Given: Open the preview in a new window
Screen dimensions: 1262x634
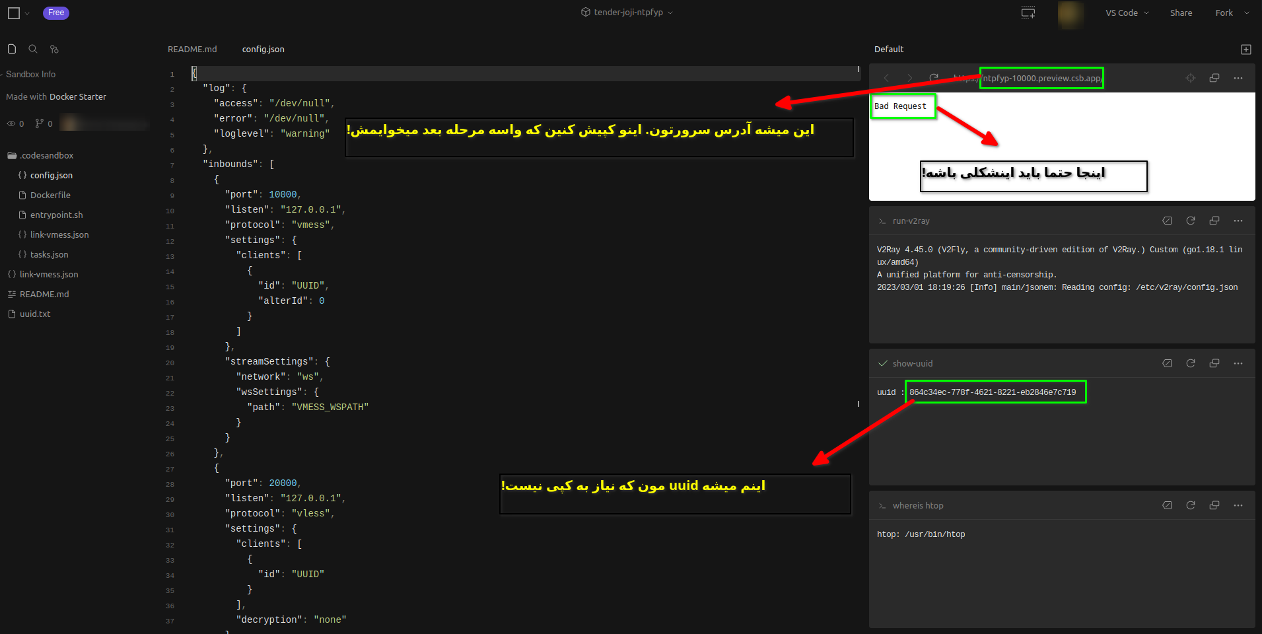Looking at the screenshot, I should pos(1214,78).
